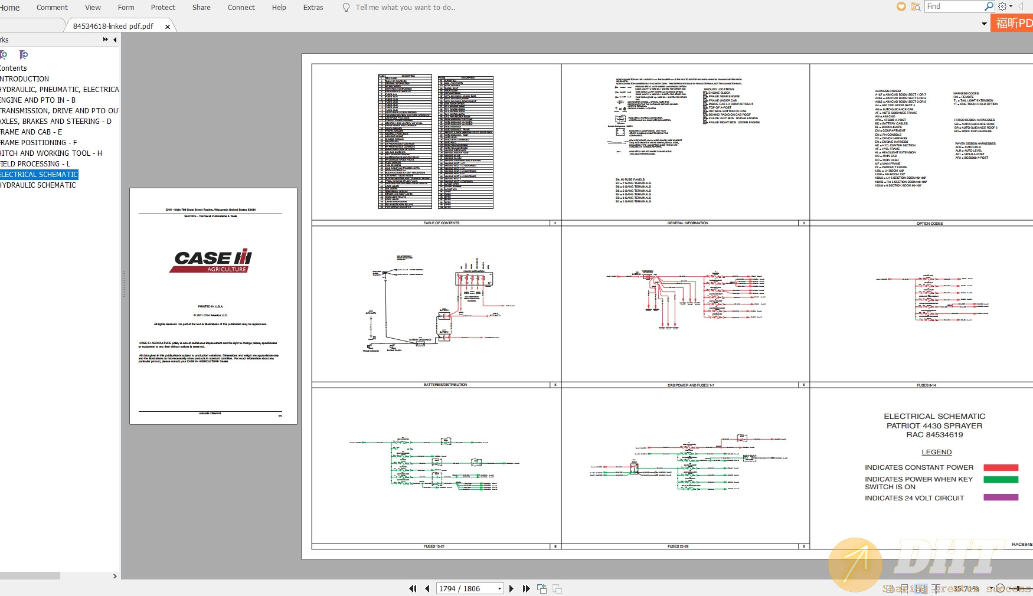Click the magnifier icon in Find box
The image size is (1033, 596).
(989, 6)
